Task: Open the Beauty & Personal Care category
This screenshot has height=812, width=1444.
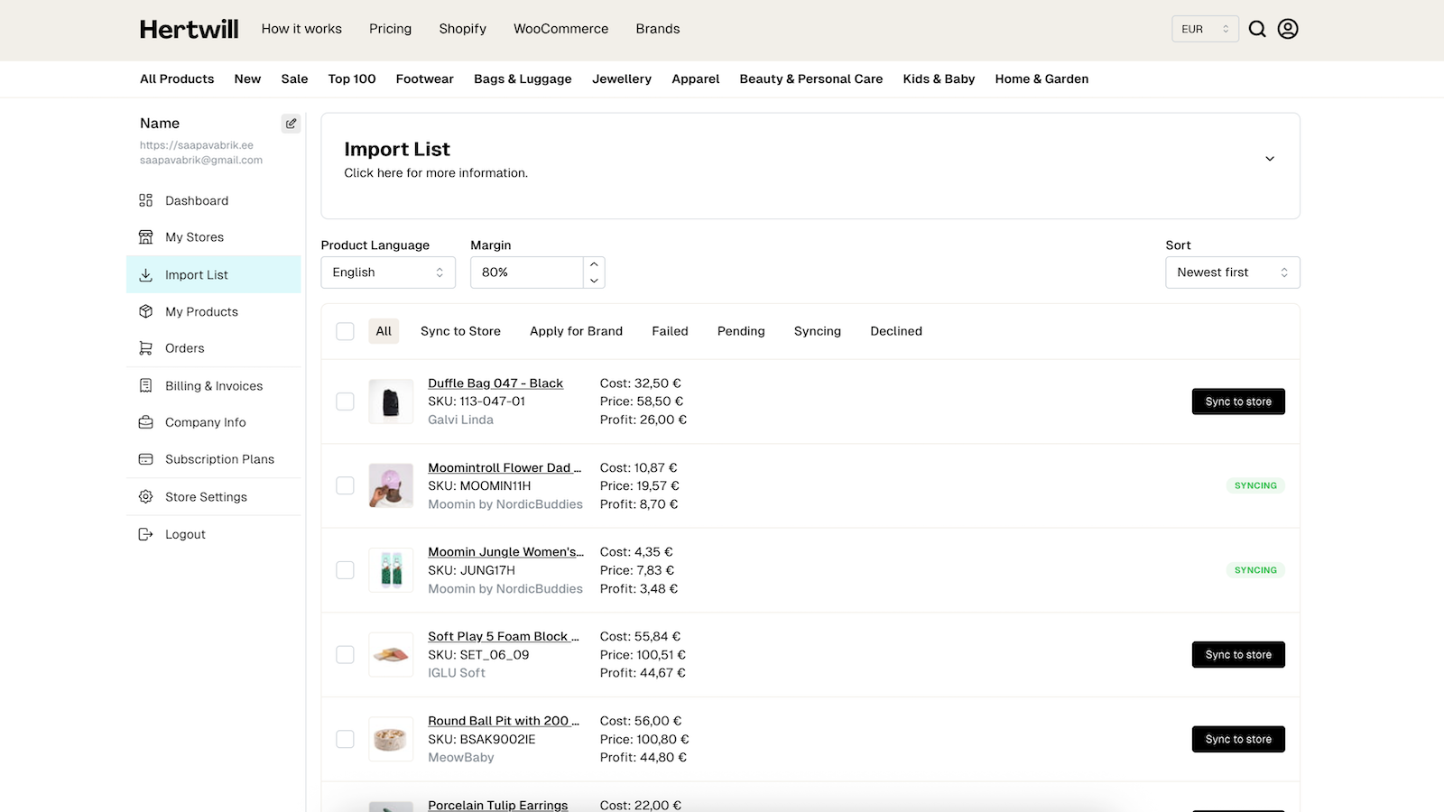Action: [811, 79]
